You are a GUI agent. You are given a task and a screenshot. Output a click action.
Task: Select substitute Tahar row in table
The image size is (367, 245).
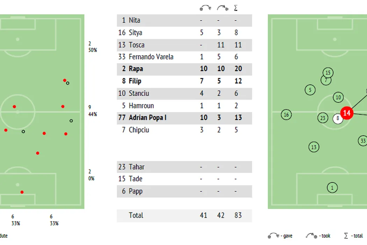pyautogui.click(x=184, y=167)
